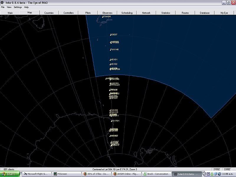The image size is (236, 177).
Task: Click the MEX01 aircraft marker
Action: [114, 60]
